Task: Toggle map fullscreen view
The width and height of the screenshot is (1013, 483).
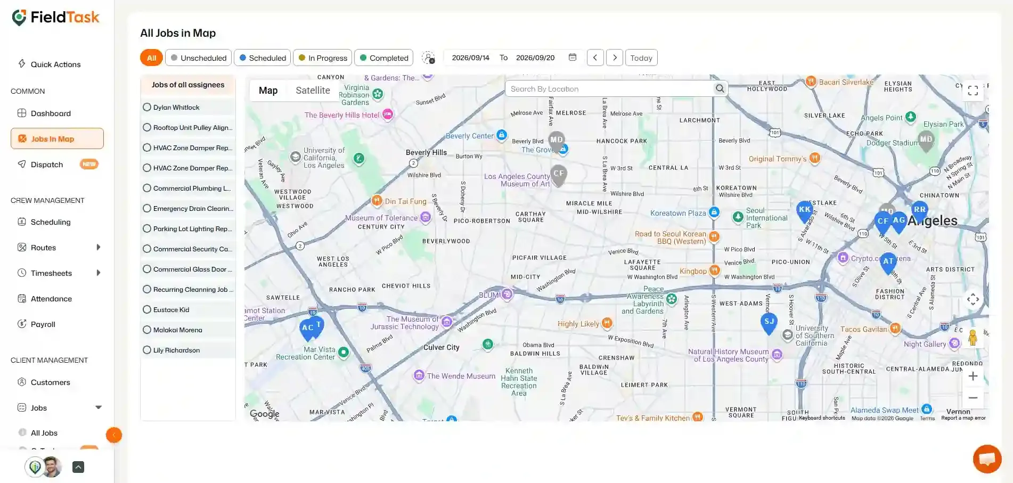Action: pos(973,91)
